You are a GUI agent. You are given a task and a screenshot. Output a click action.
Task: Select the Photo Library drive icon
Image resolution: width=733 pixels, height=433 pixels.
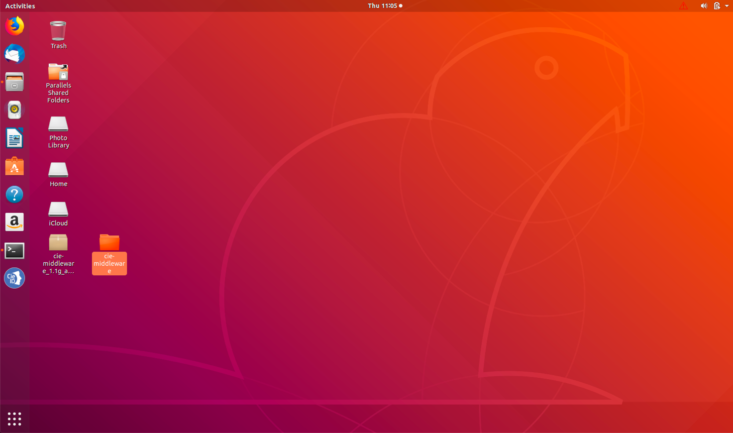58,124
